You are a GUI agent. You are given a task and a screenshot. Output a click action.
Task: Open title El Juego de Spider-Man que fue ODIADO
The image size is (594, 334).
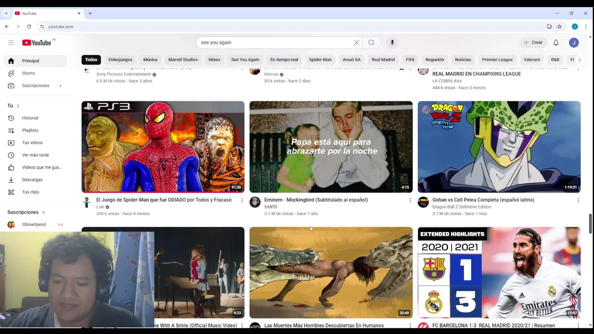[164, 200]
